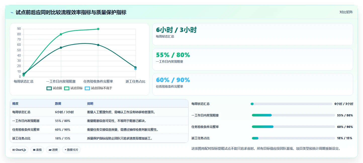Click the 返工任务占比 chart axis label

(x=135, y=82)
